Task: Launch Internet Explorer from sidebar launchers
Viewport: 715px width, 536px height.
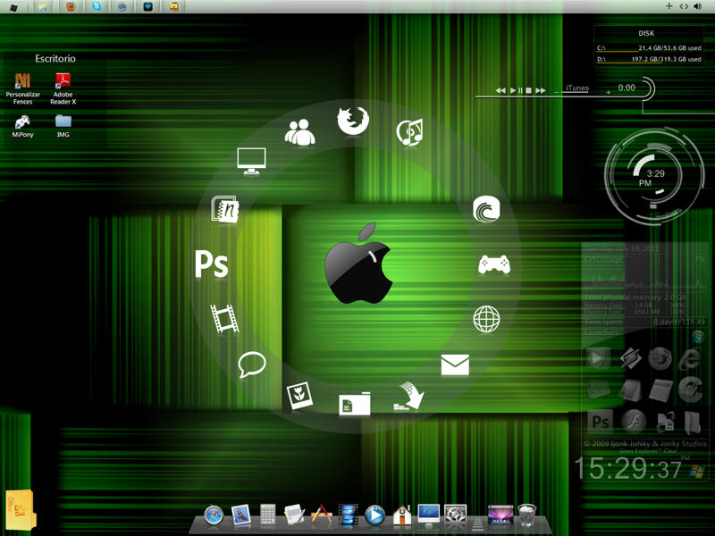Action: (x=689, y=359)
